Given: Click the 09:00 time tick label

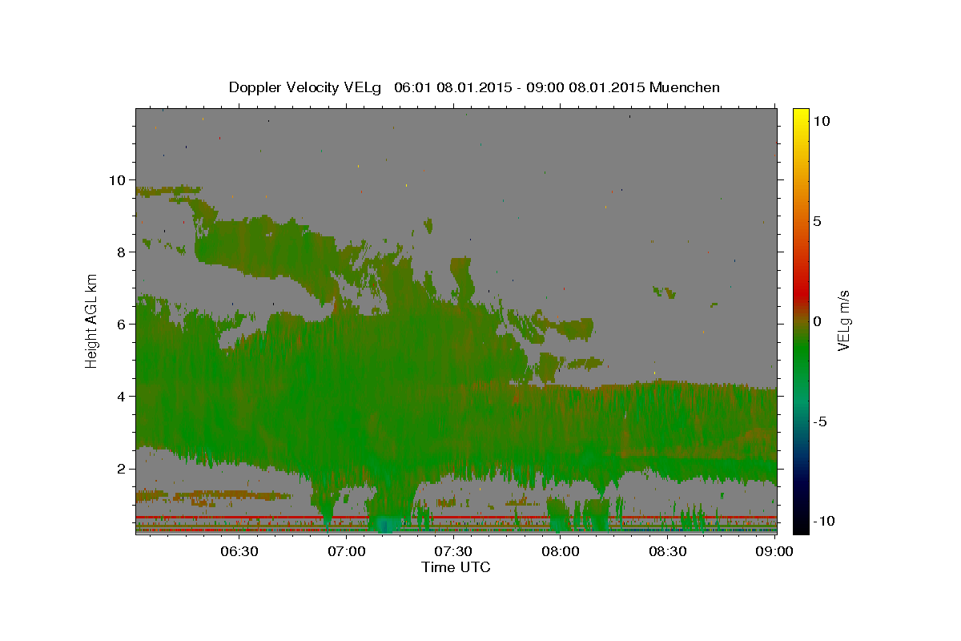Looking at the screenshot, I should pos(774,552).
